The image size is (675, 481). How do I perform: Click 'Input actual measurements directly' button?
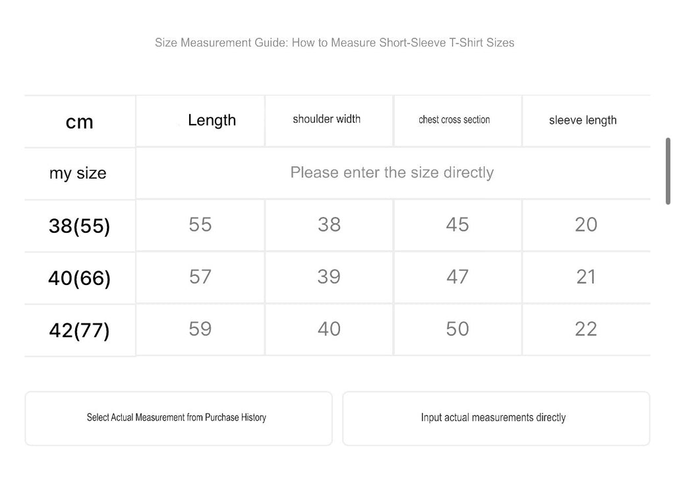[496, 418]
